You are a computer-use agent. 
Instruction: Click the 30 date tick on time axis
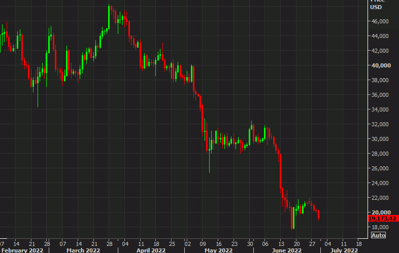tap(250, 242)
